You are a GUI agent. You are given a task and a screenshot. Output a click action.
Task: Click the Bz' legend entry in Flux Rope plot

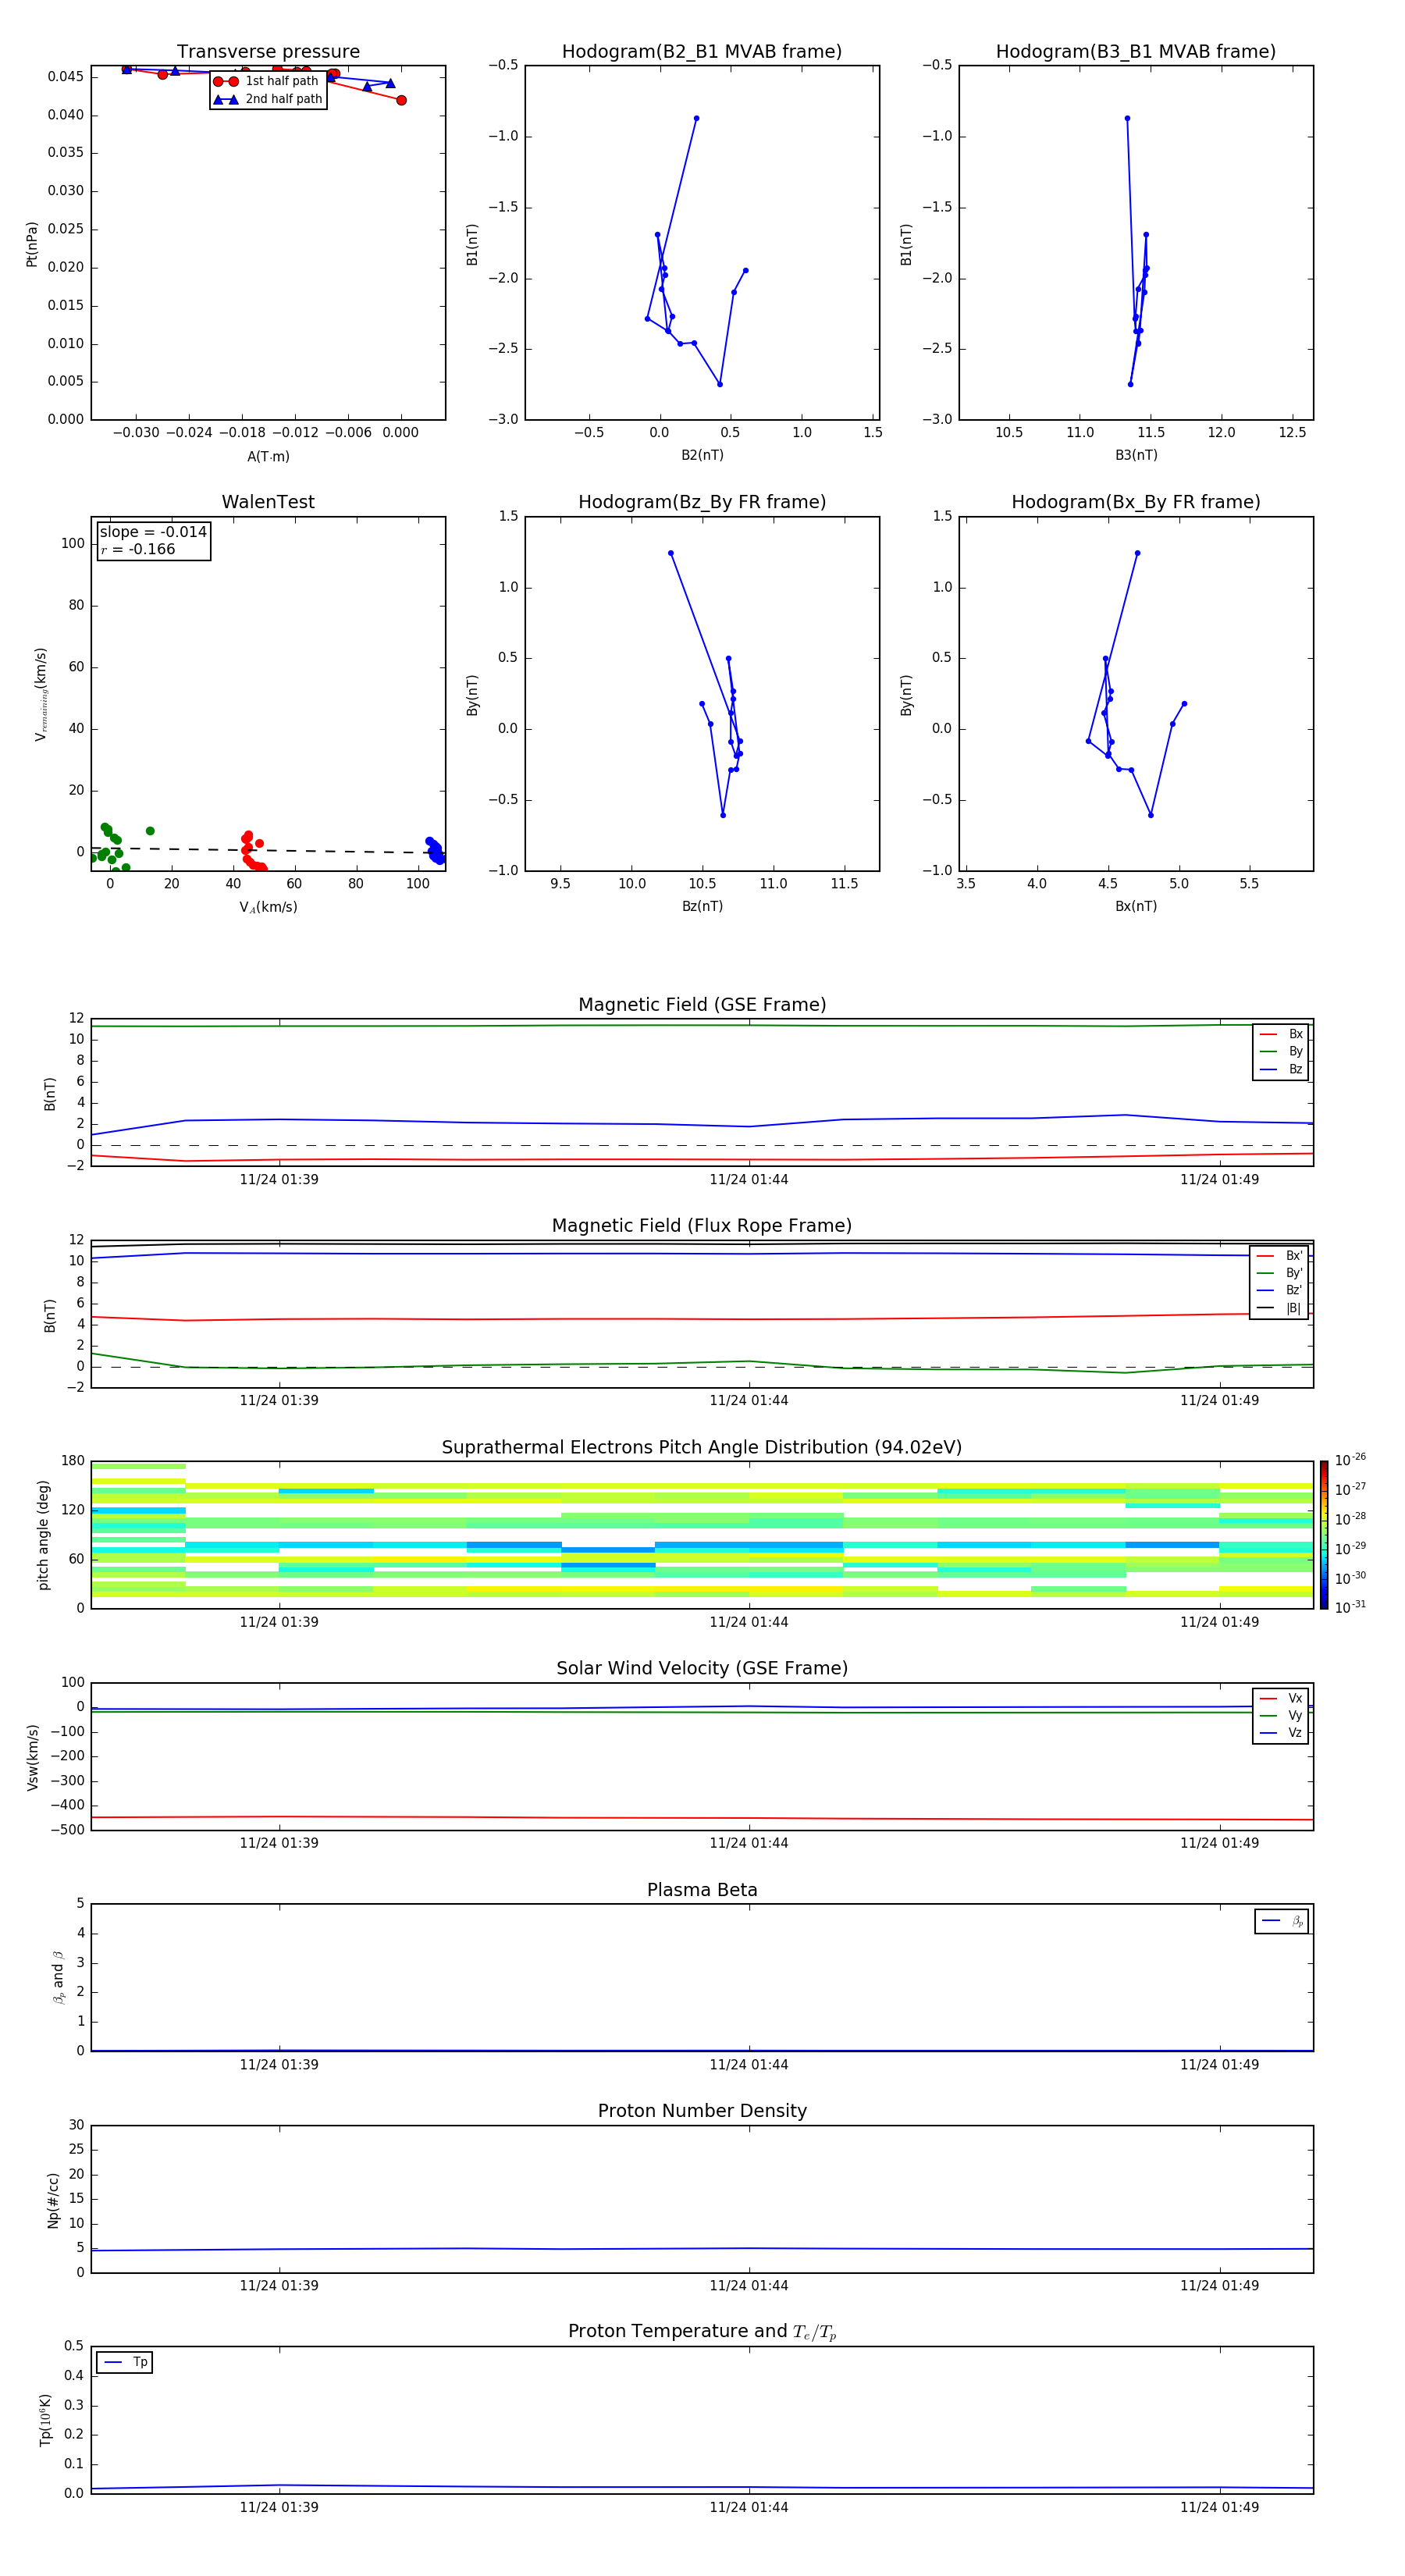(1279, 1291)
